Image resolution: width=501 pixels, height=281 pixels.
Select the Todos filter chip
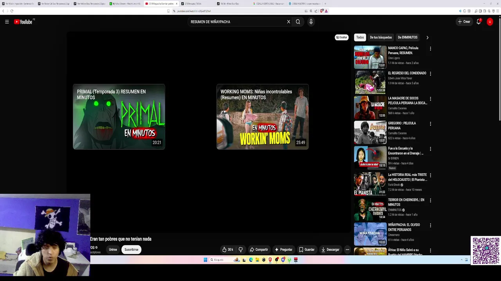coord(360,37)
